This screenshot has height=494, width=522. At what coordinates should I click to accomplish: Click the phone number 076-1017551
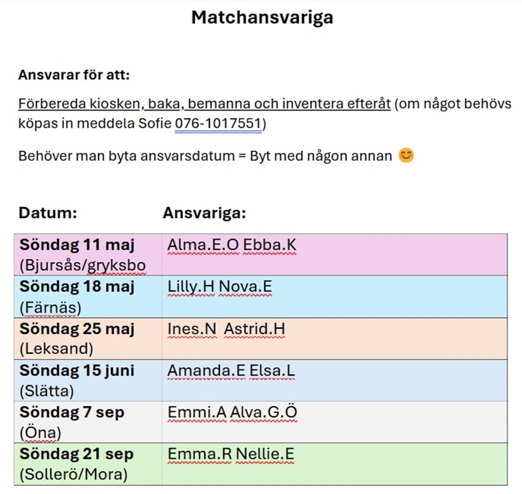[218, 124]
